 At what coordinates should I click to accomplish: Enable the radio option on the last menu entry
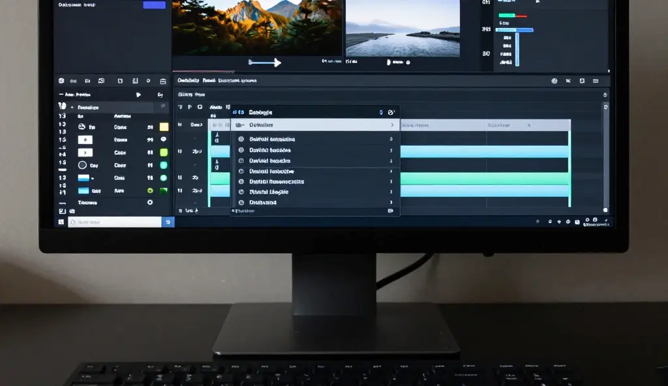coord(242,203)
